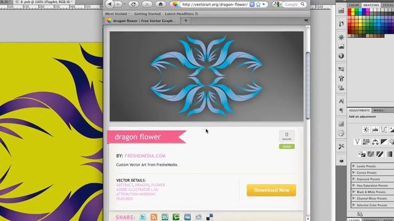This screenshot has width=394, height=221.
Task: Reload the vectorart.org page
Action: coord(134,4)
